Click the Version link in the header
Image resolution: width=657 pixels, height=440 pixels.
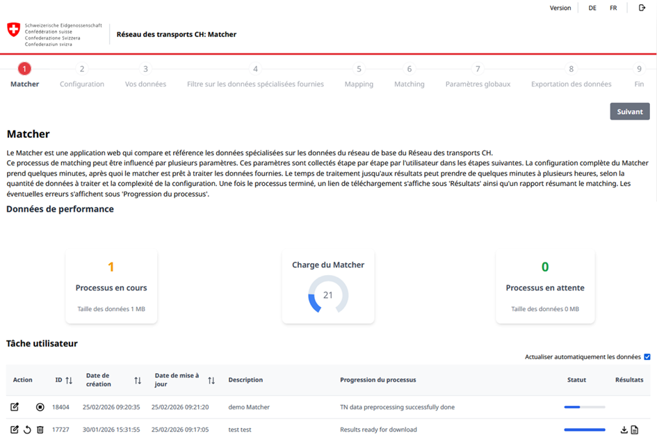point(560,8)
